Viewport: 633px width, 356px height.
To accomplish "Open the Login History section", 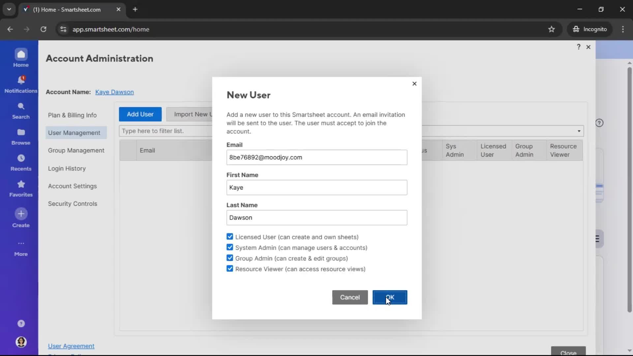I will point(67,168).
